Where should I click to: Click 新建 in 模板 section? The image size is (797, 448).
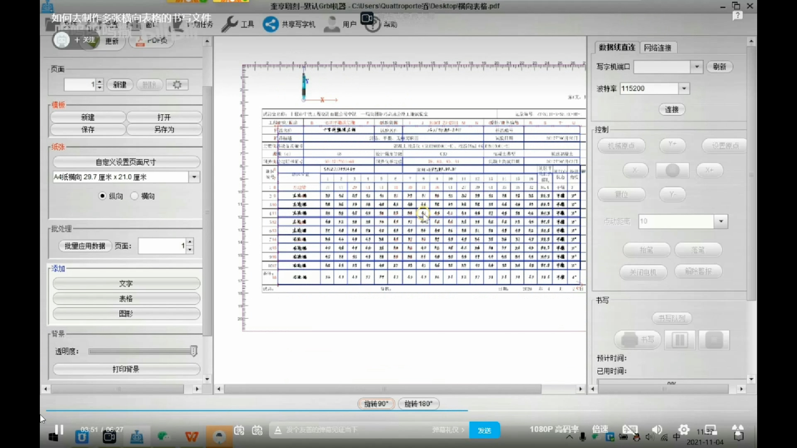88,117
